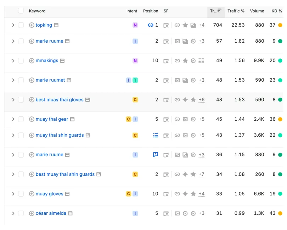This screenshot has height=230, width=287.
Task: Sort by Traffic % column header
Action: pyautogui.click(x=236, y=11)
